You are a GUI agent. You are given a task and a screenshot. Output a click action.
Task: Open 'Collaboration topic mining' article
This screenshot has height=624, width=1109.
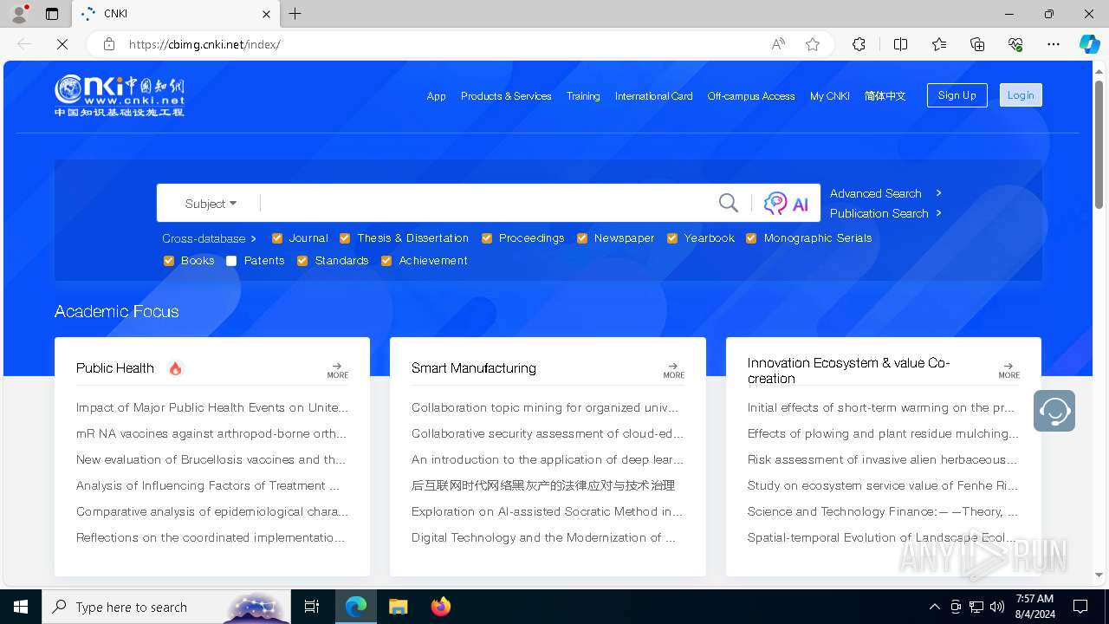coord(546,407)
